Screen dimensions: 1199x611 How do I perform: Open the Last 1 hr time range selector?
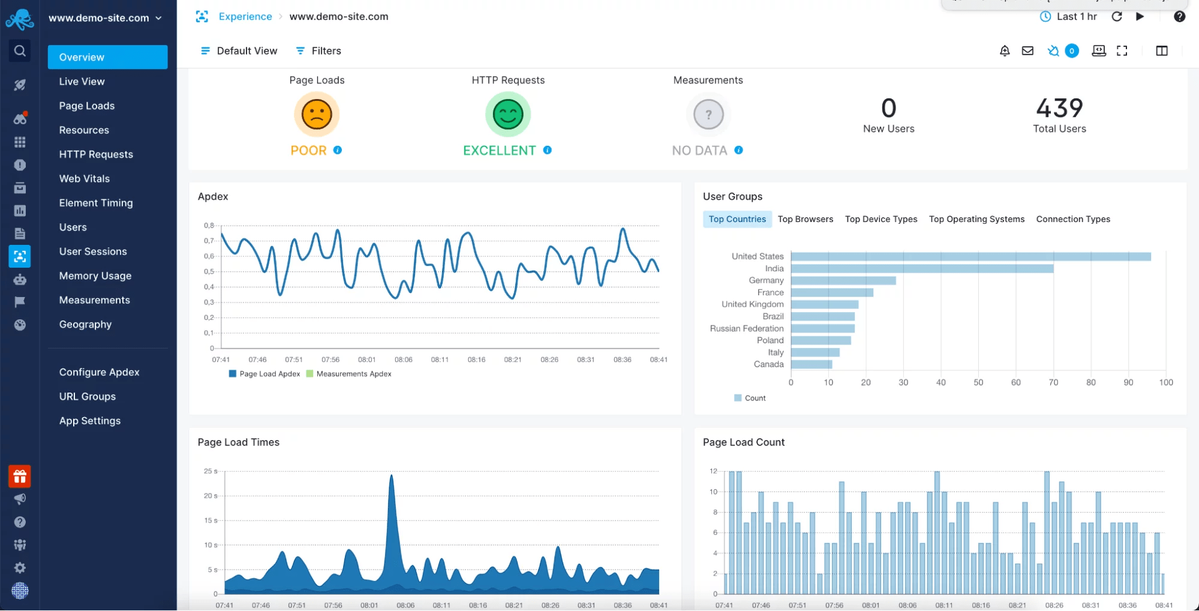(x=1074, y=16)
